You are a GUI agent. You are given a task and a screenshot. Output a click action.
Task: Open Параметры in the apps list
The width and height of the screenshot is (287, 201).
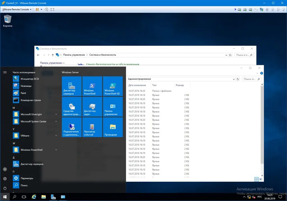point(35,178)
